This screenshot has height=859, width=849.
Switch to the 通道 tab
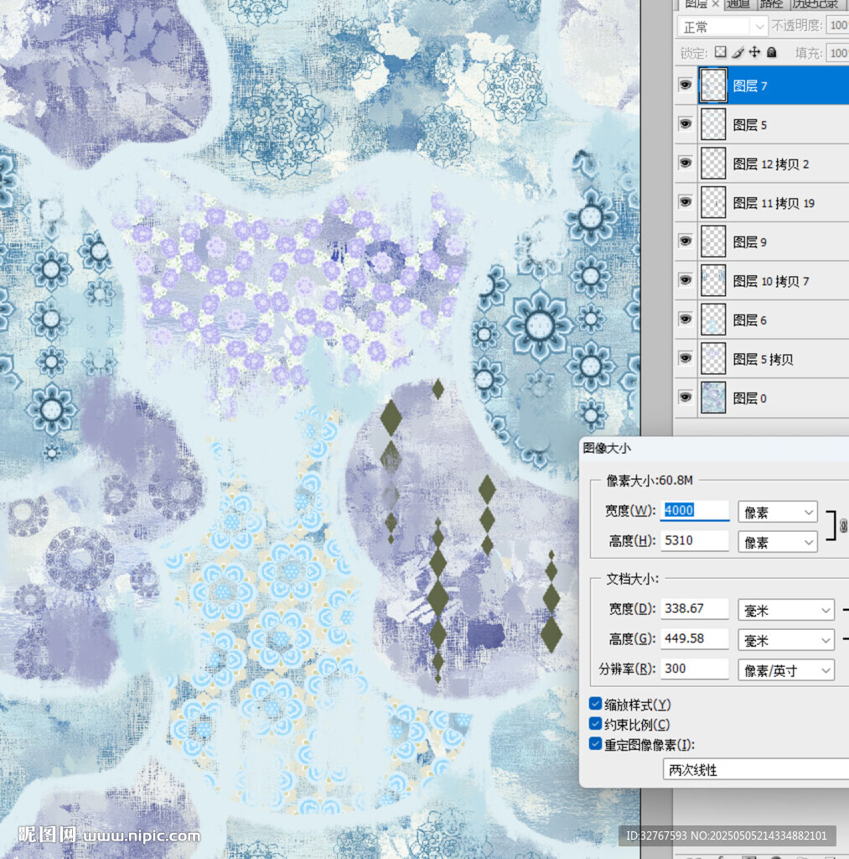coord(738,4)
